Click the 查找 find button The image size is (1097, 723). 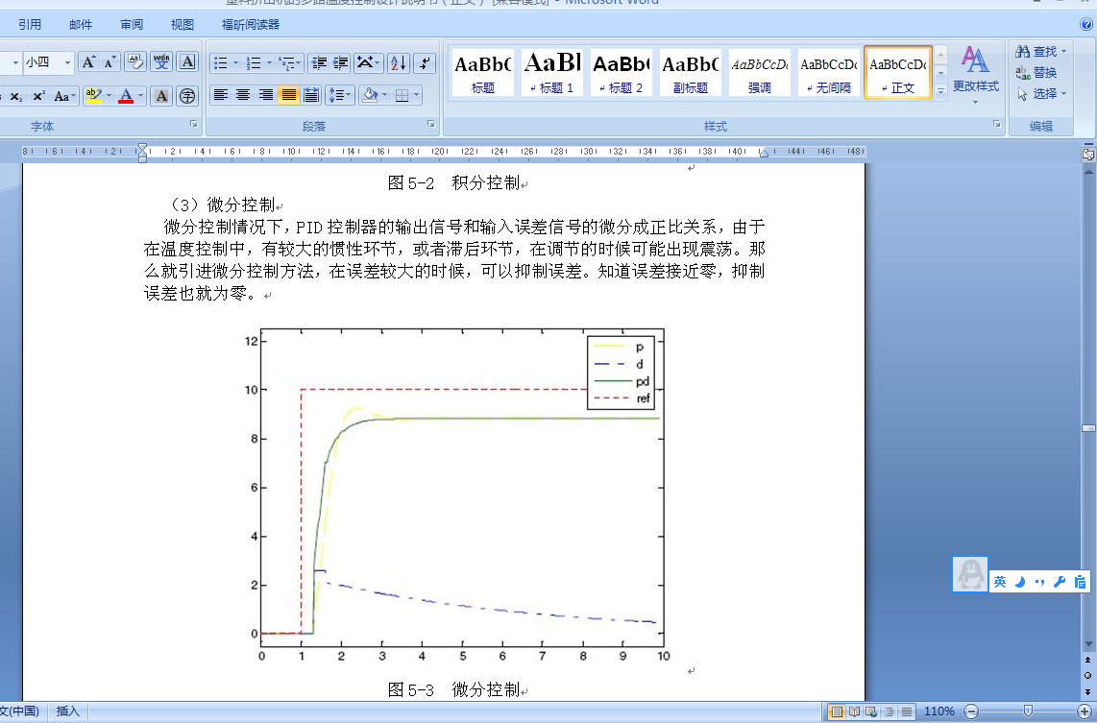click(x=1041, y=52)
